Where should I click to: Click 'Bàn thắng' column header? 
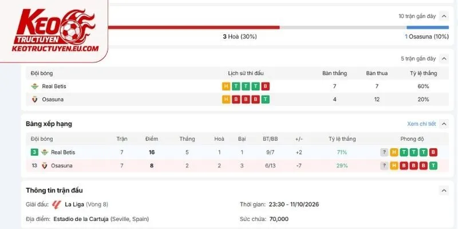[334, 73]
